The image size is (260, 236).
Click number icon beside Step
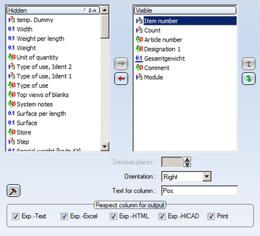click(x=12, y=141)
